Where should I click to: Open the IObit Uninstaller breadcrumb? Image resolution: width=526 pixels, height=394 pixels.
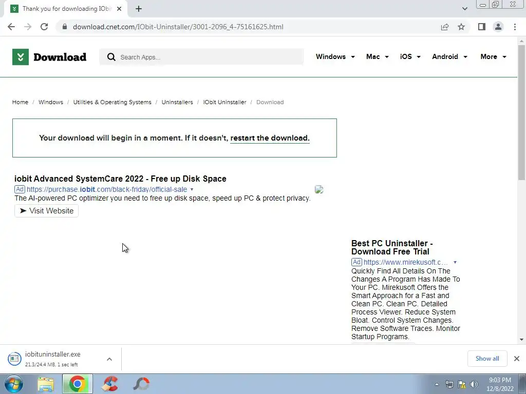pos(224,102)
